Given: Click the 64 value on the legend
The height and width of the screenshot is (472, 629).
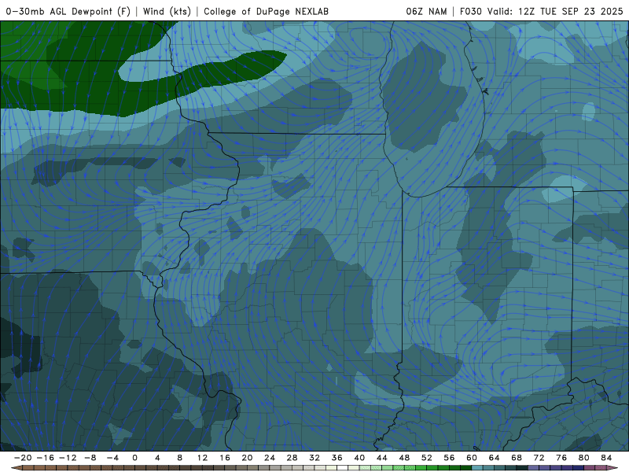Looking at the screenshot, I should pyautogui.click(x=495, y=458).
